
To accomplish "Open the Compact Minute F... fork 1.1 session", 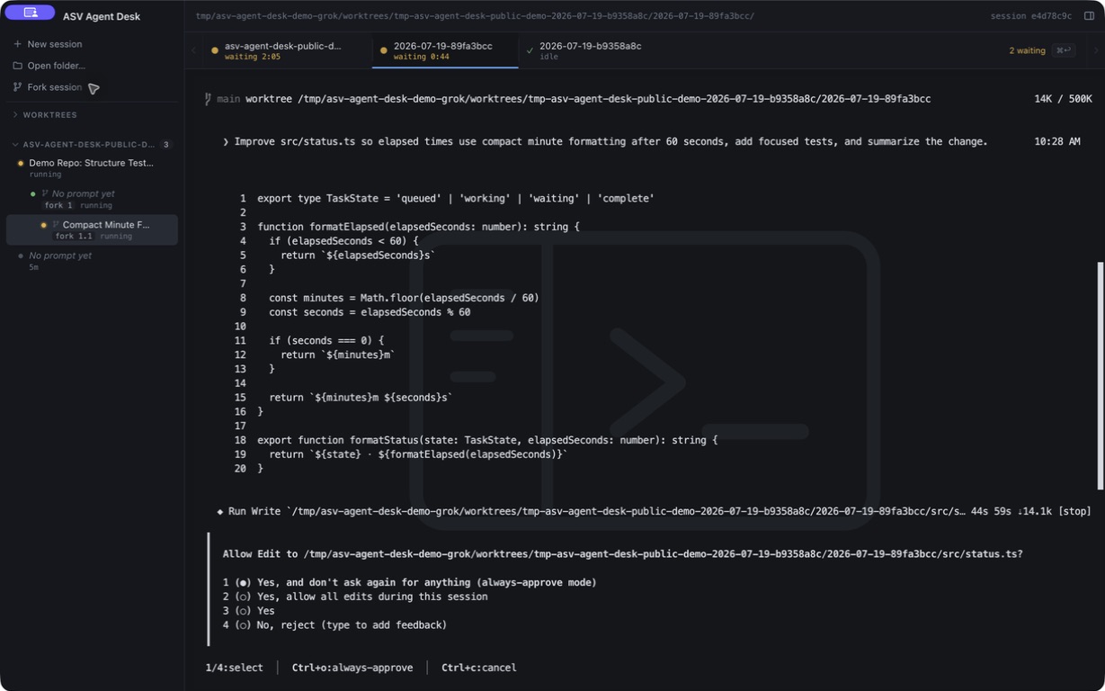I will [x=92, y=229].
